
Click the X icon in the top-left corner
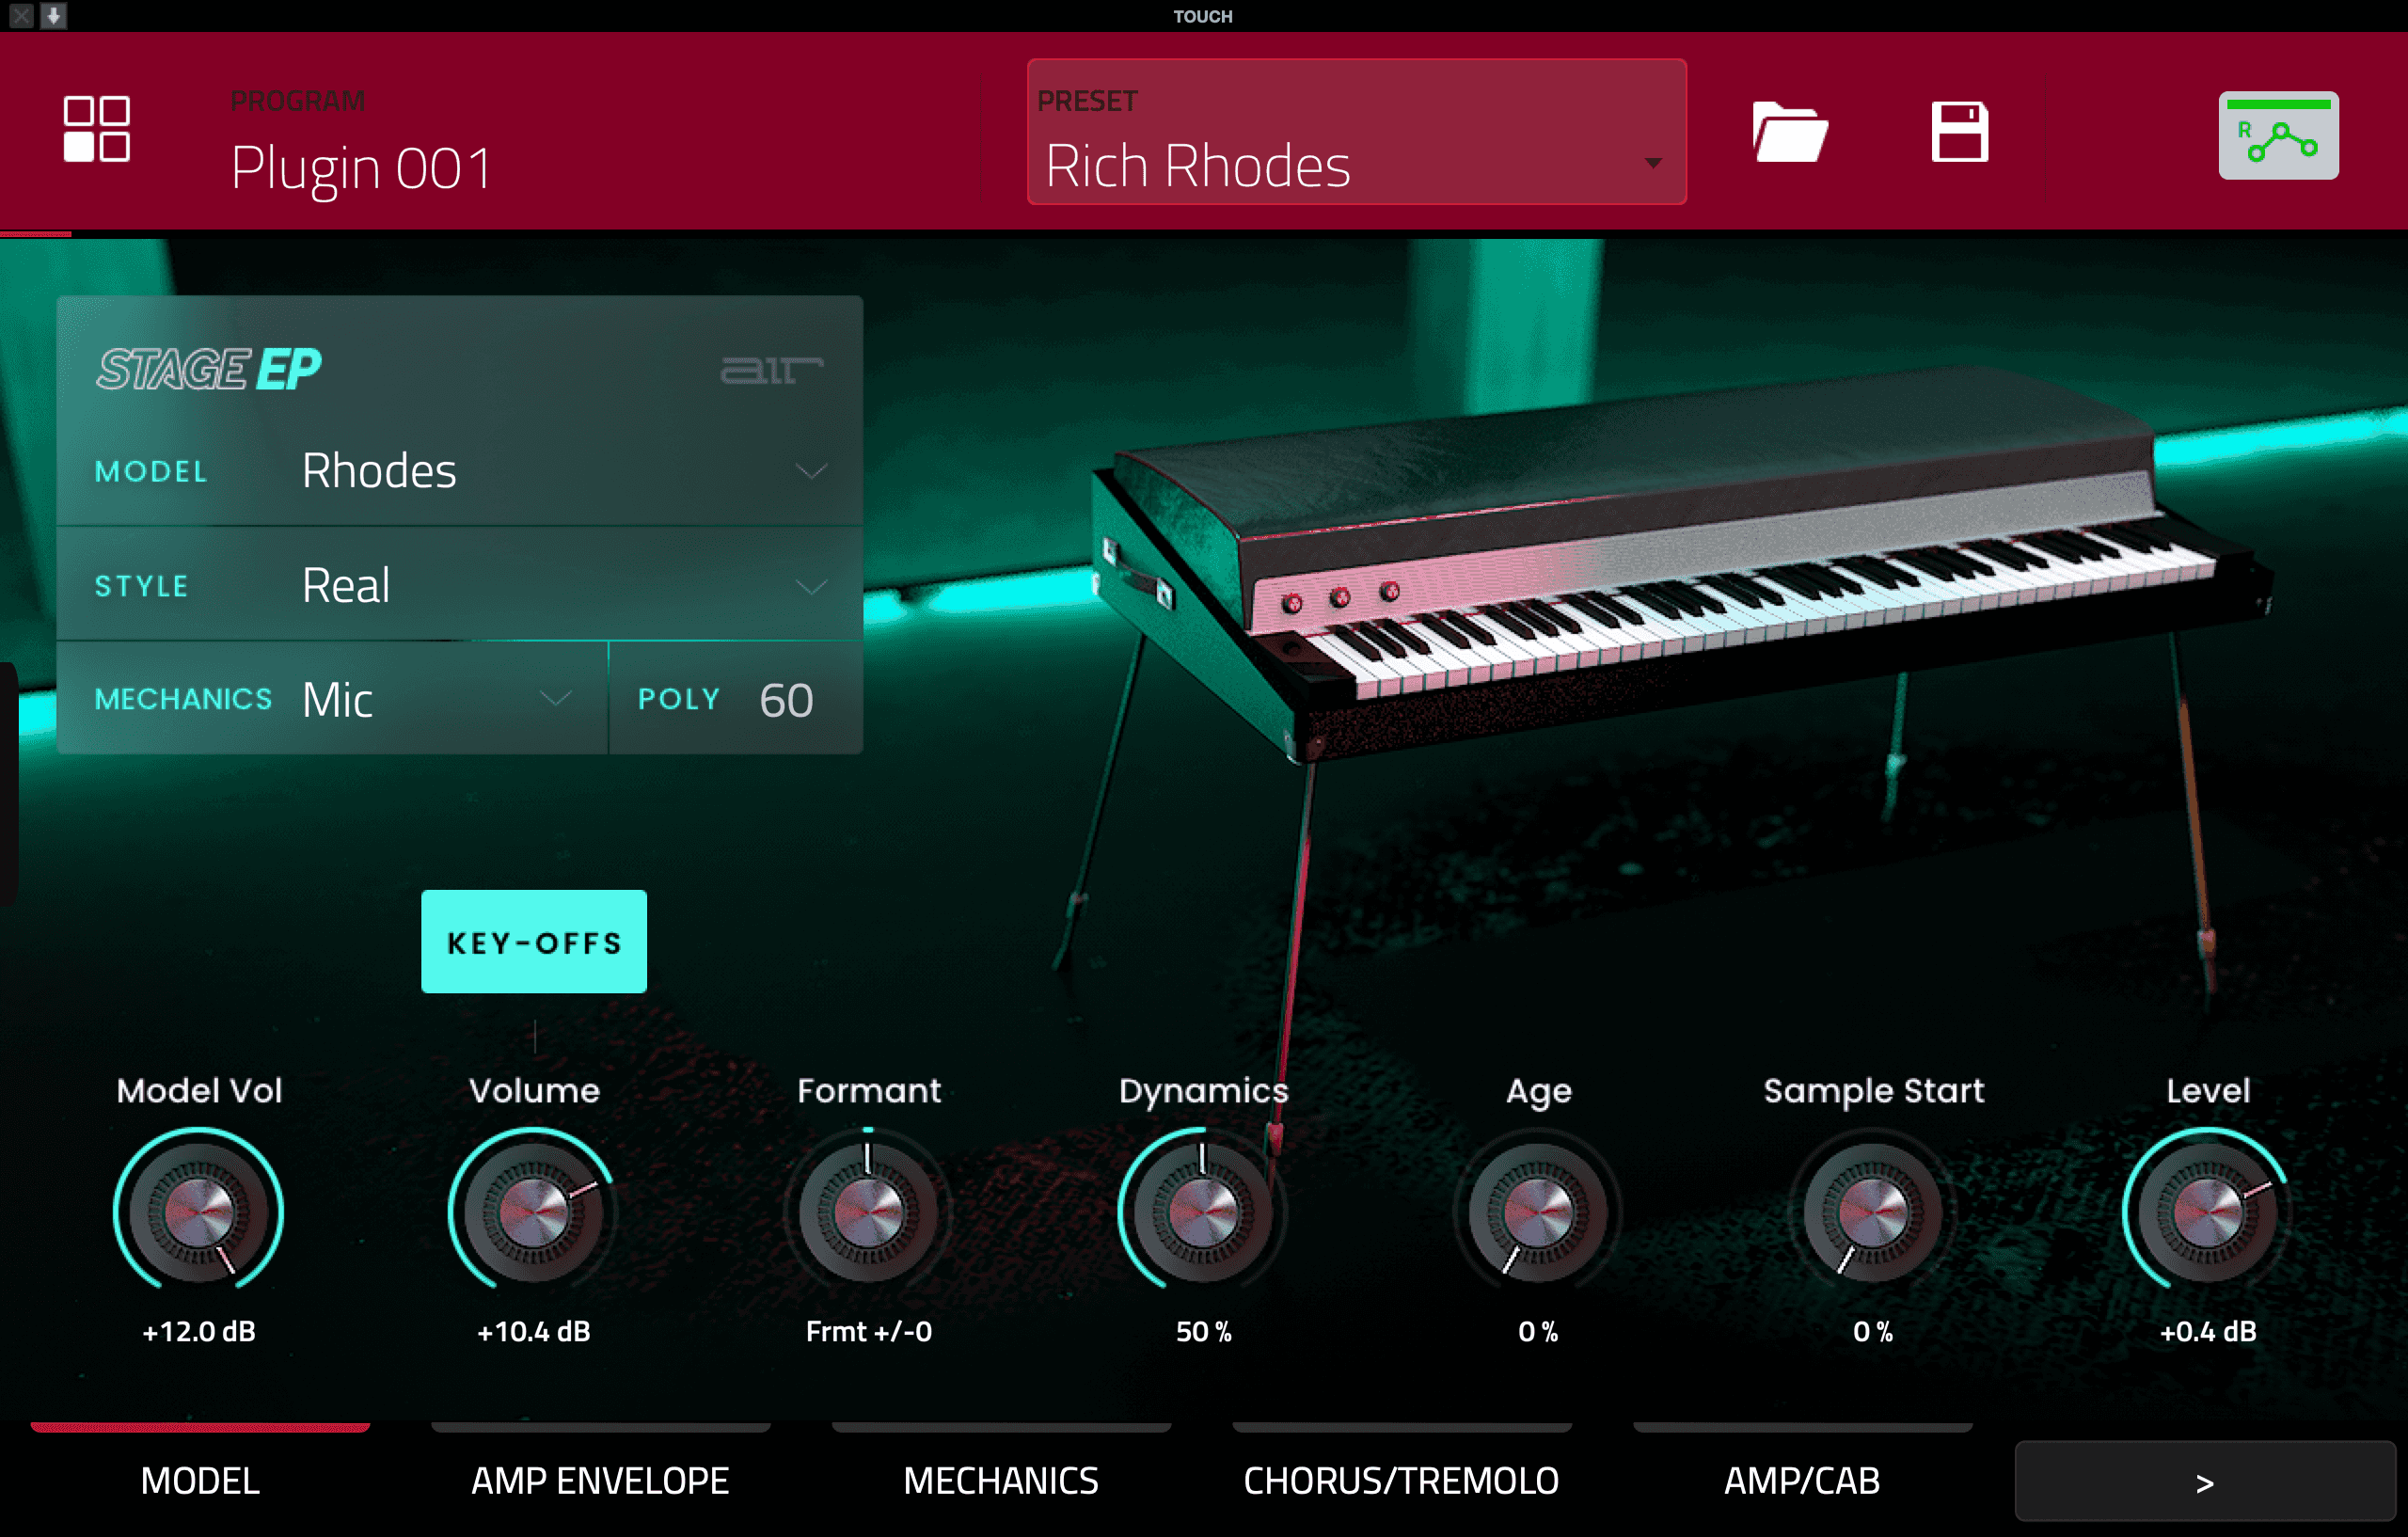(20, 15)
